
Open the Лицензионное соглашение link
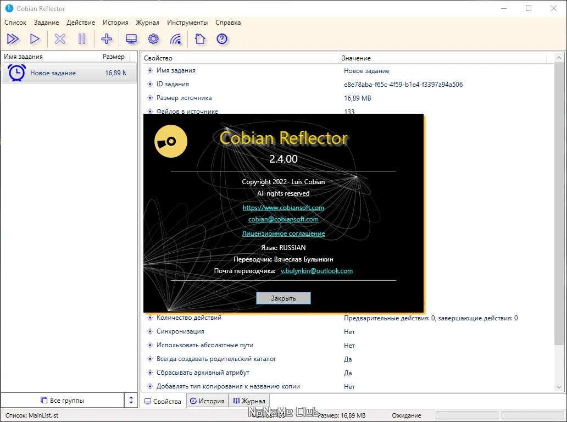(x=283, y=234)
